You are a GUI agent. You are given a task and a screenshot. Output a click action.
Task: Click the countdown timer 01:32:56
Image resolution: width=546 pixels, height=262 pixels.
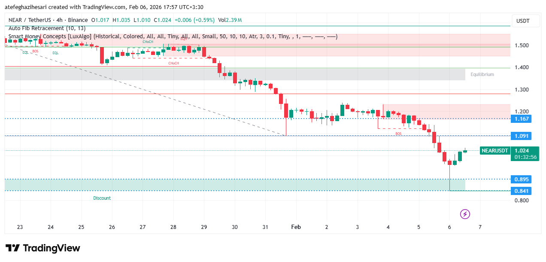coord(526,157)
